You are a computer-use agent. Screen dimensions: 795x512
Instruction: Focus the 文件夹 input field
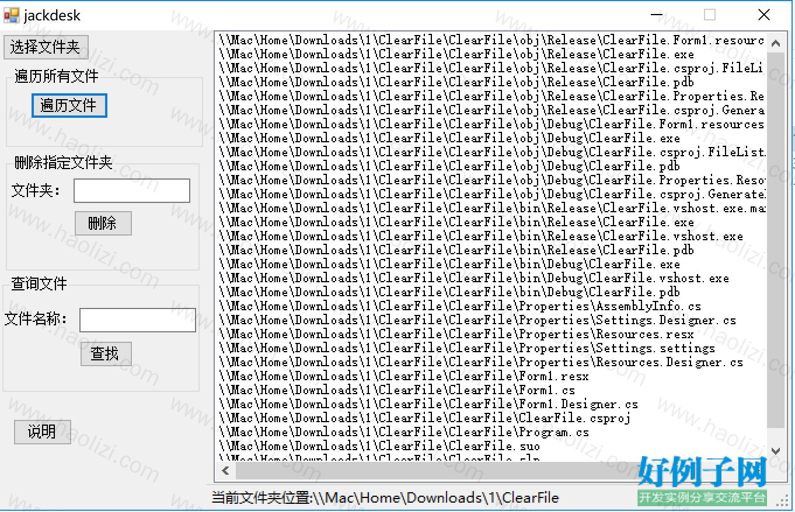pyautogui.click(x=132, y=191)
